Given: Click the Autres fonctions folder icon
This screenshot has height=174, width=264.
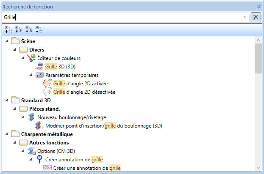Looking at the screenshot, I should (23, 143).
